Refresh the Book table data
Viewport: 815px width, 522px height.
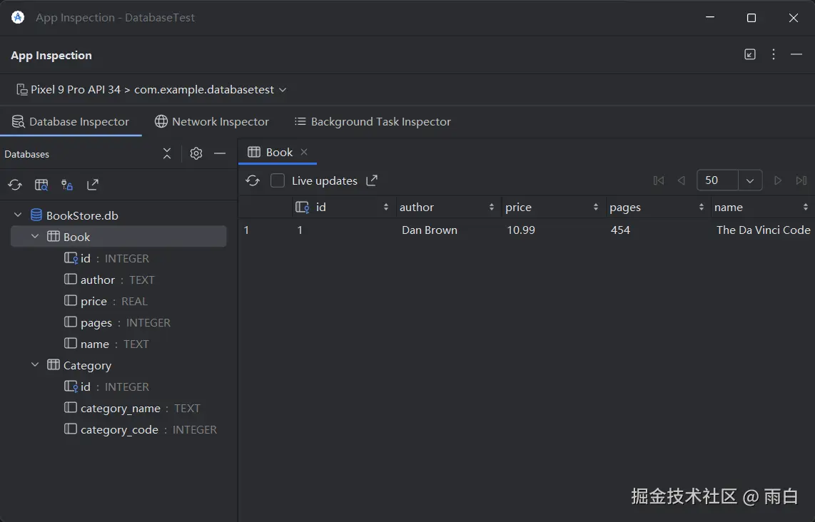pyautogui.click(x=253, y=180)
